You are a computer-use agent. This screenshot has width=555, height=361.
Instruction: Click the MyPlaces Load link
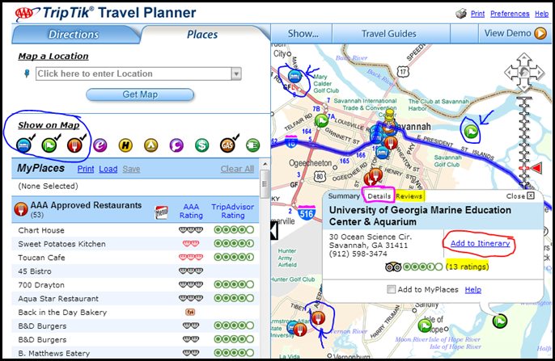point(108,170)
